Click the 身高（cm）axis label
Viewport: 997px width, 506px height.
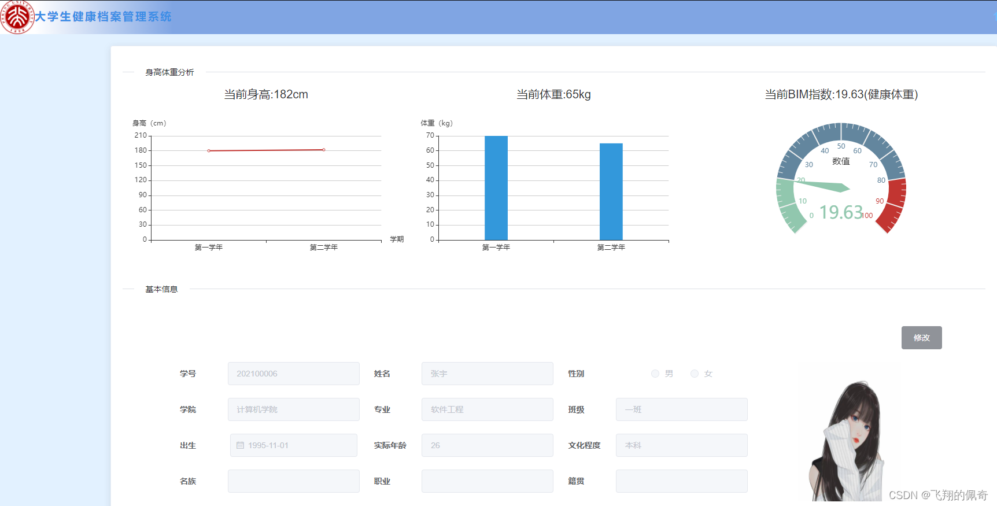pyautogui.click(x=149, y=123)
